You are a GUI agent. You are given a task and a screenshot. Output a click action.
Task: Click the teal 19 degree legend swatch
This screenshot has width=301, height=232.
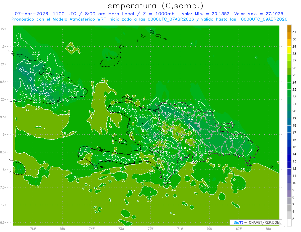(289, 115)
